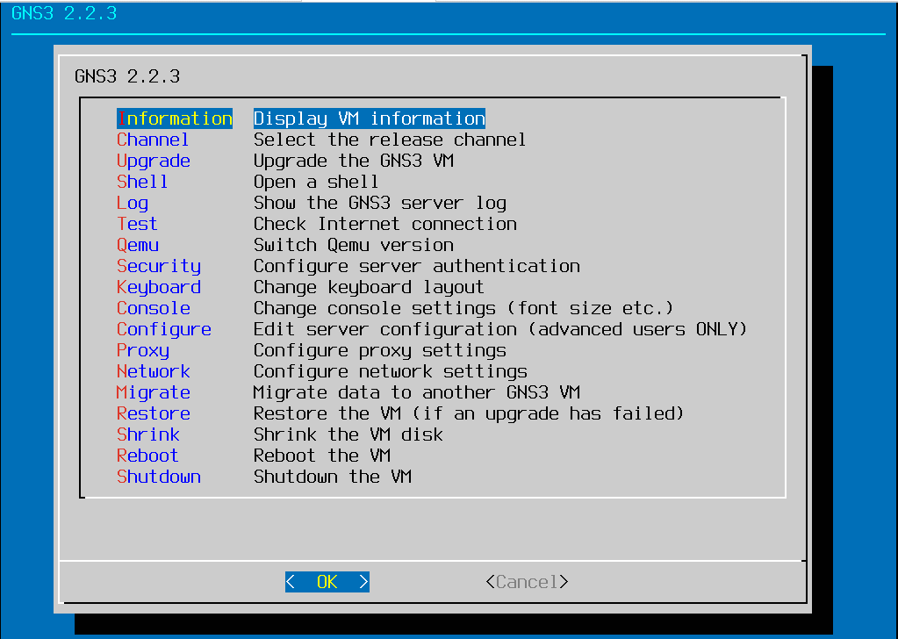Click 'Switch Qemu version' text

[x=354, y=245]
